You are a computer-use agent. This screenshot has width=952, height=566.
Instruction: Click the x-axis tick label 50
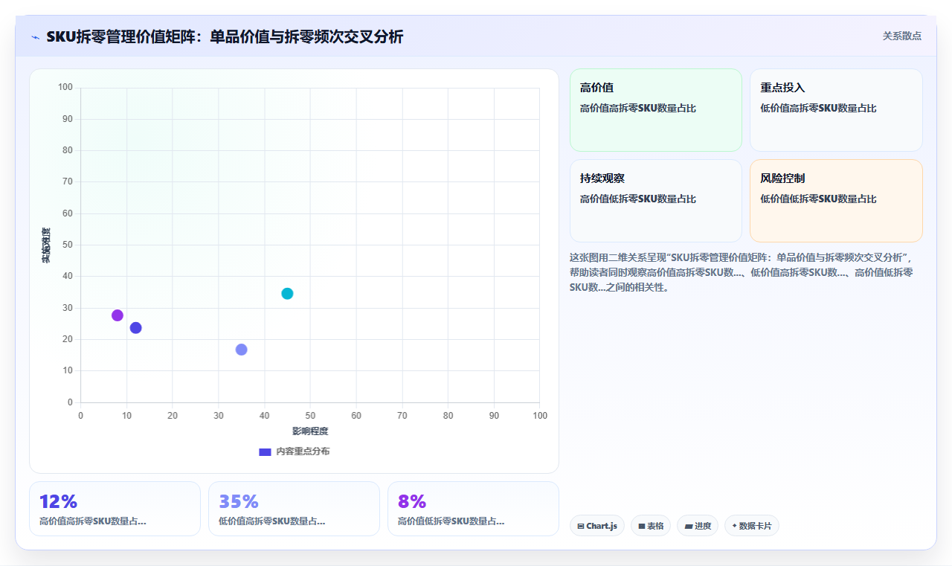310,415
